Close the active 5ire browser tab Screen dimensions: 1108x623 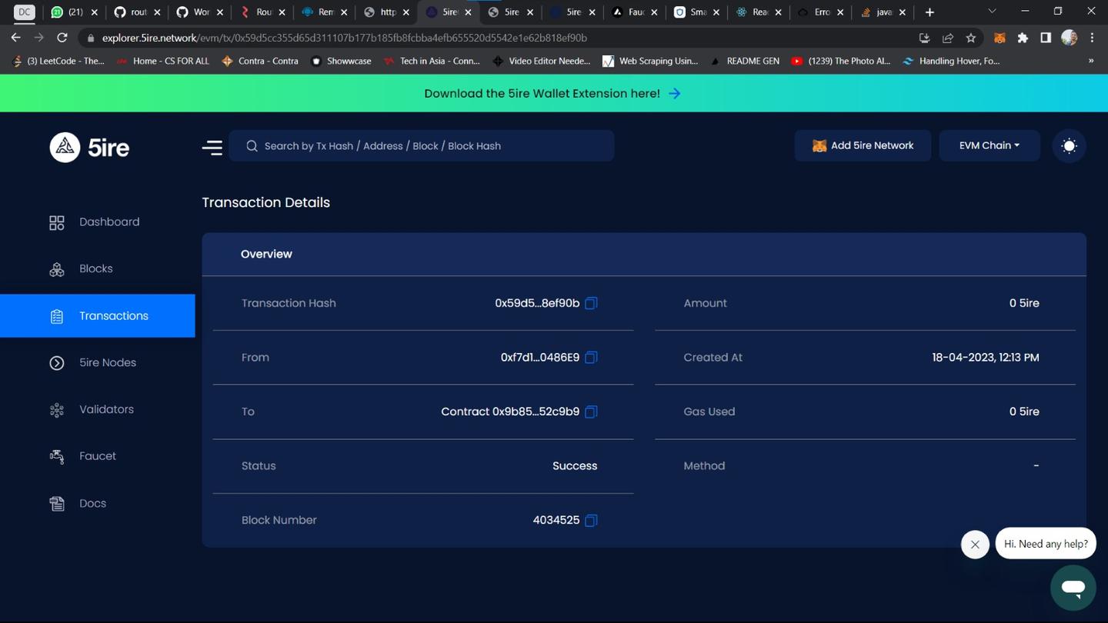468,12
